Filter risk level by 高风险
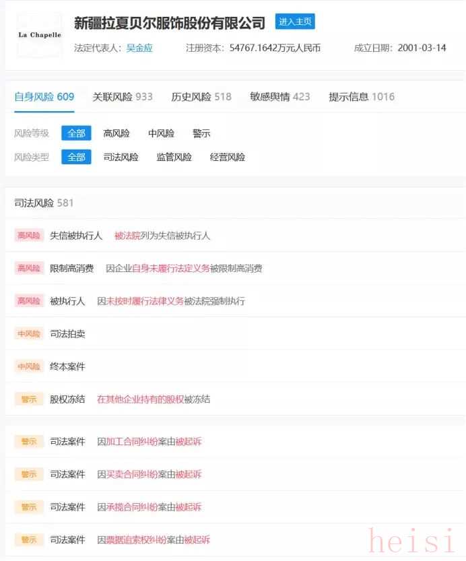This screenshot has width=466, height=561. click(116, 133)
